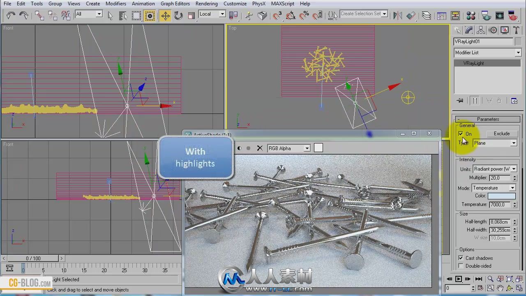Click white color swatch in ActiveShade toolbar
Viewport: 526px width, 296px height.
click(x=318, y=148)
